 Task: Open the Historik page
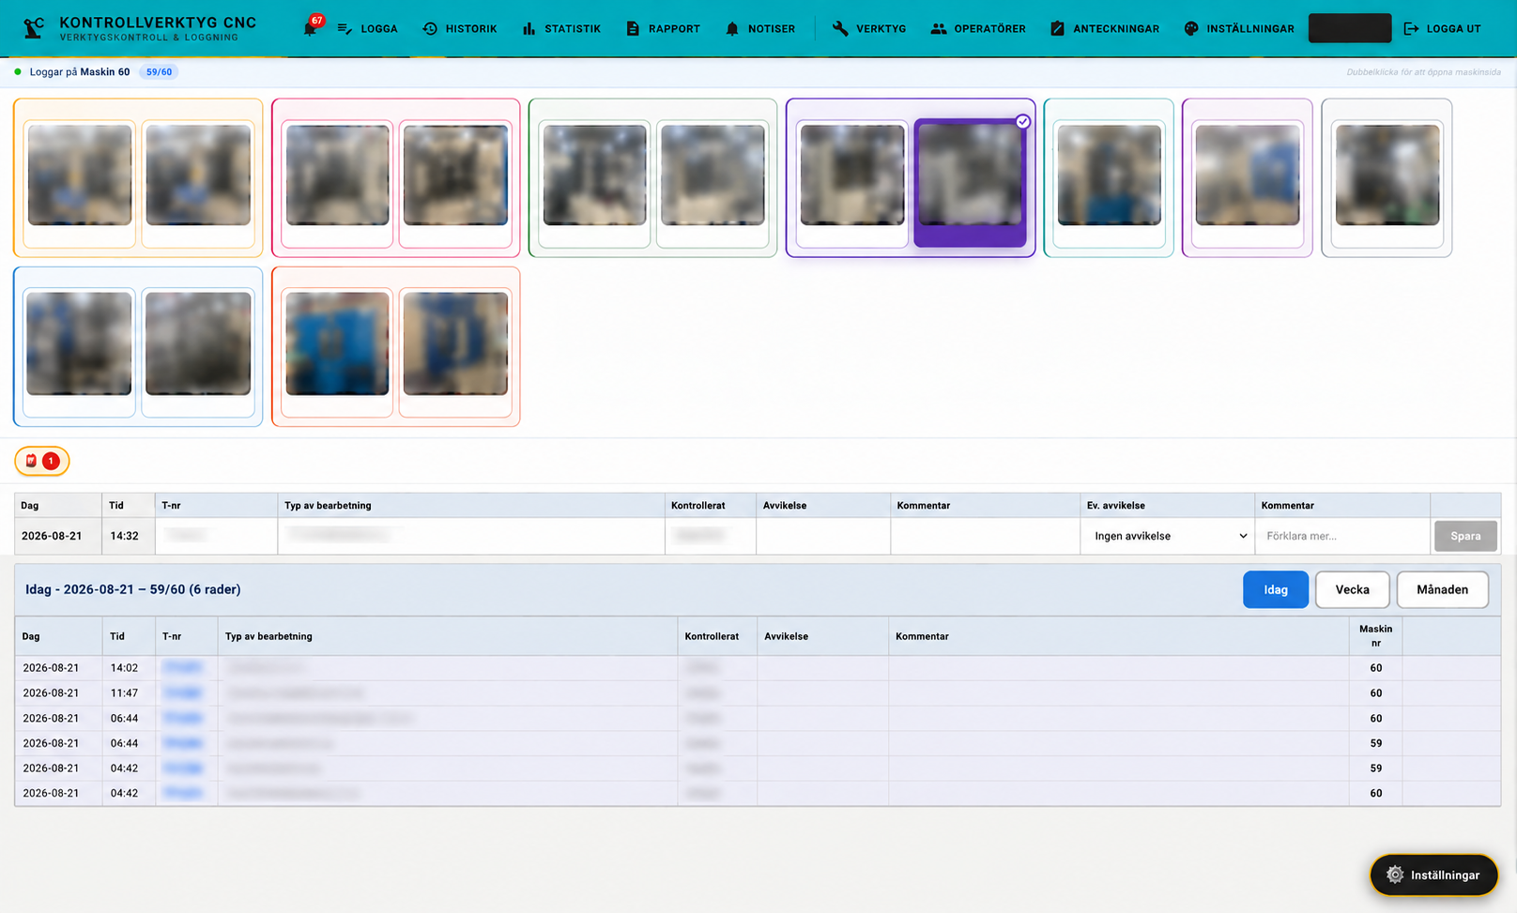[x=460, y=29]
